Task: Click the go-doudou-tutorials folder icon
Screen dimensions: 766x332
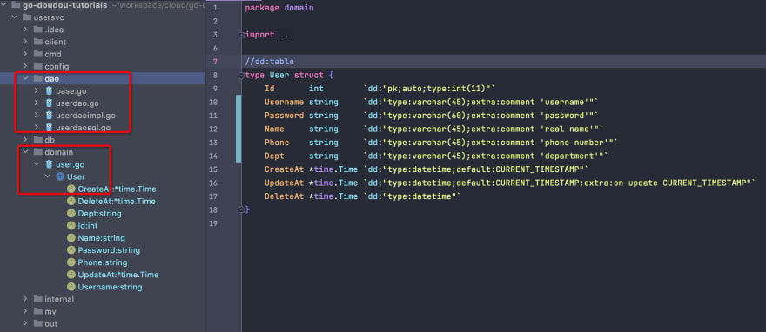Action: tap(15, 5)
